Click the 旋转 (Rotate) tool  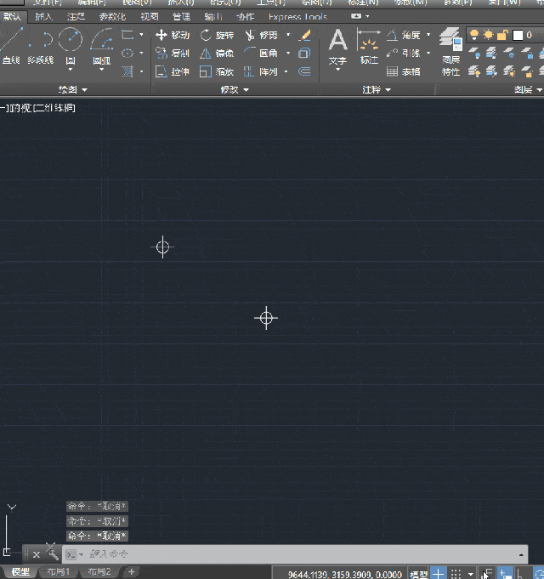click(217, 35)
